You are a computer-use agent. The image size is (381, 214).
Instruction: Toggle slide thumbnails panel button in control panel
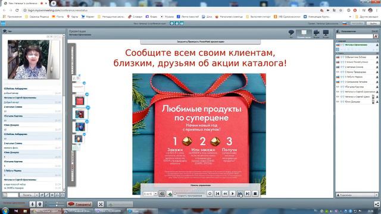(162, 193)
